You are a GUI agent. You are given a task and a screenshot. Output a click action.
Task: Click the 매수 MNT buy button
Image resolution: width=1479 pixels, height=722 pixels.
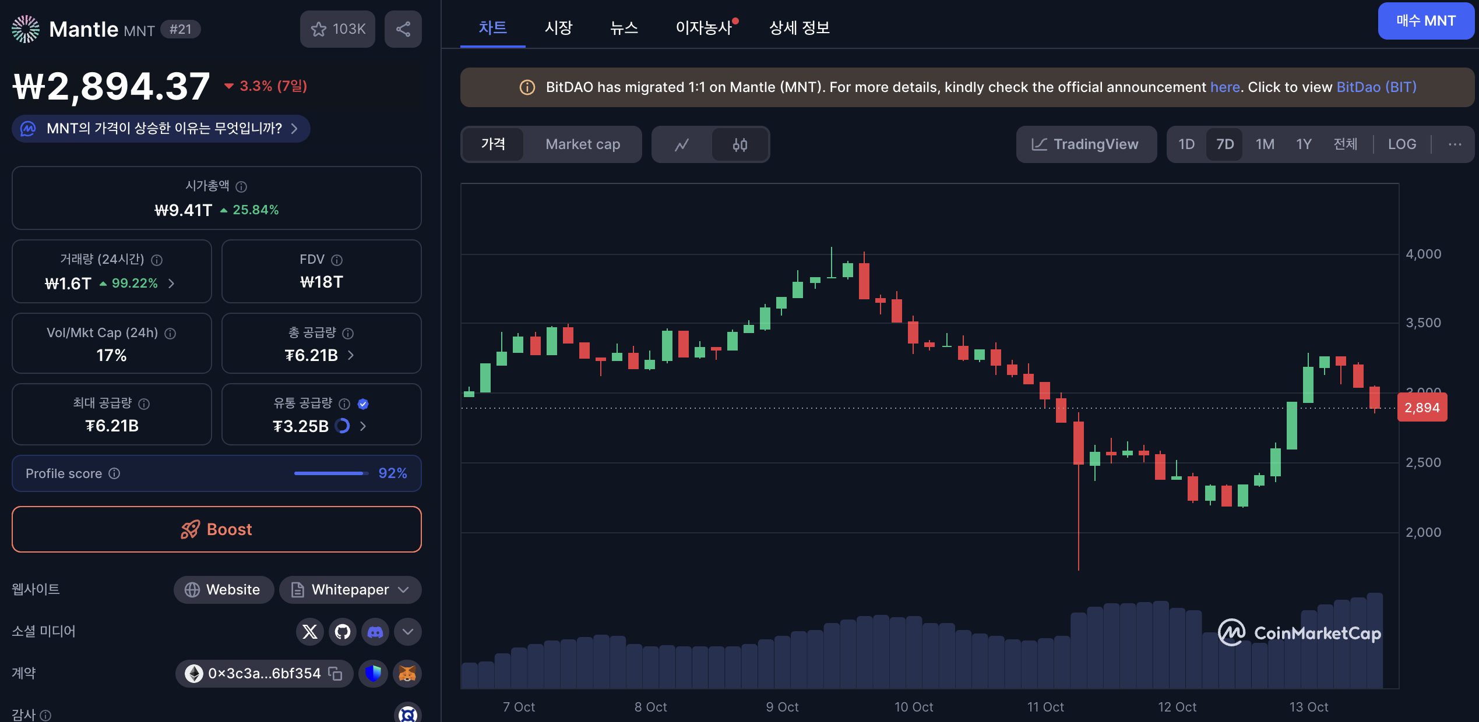click(1425, 21)
